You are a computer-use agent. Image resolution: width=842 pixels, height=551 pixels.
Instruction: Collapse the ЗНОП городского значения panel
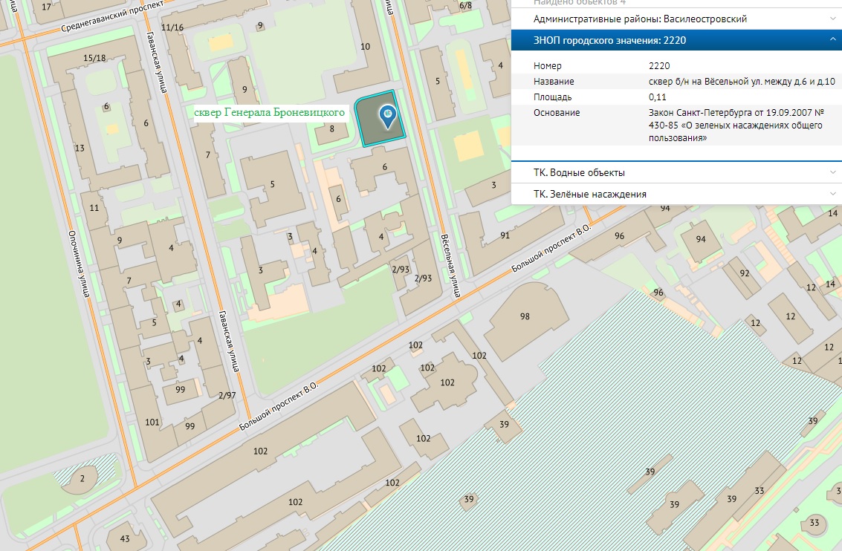pos(832,40)
